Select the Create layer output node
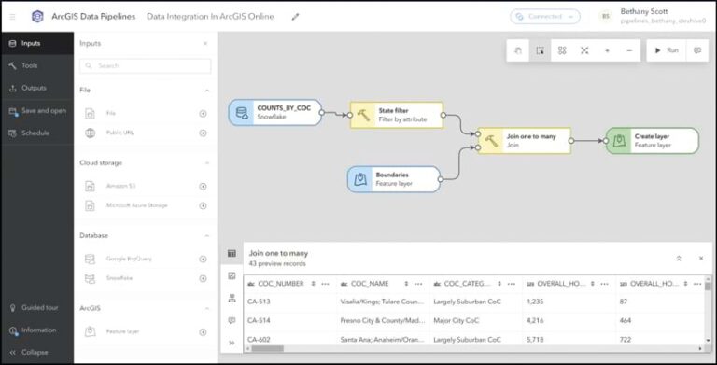Screen dimensions: 717x365 tap(653, 140)
